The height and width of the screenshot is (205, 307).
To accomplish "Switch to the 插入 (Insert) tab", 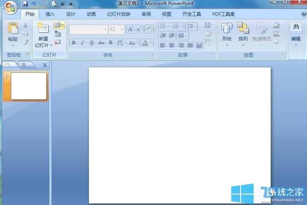I will click(x=50, y=14).
